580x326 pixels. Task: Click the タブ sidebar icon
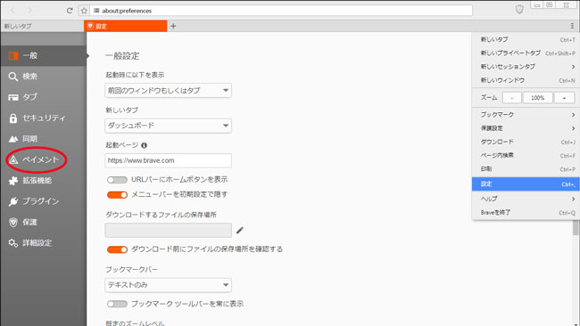click(13, 97)
